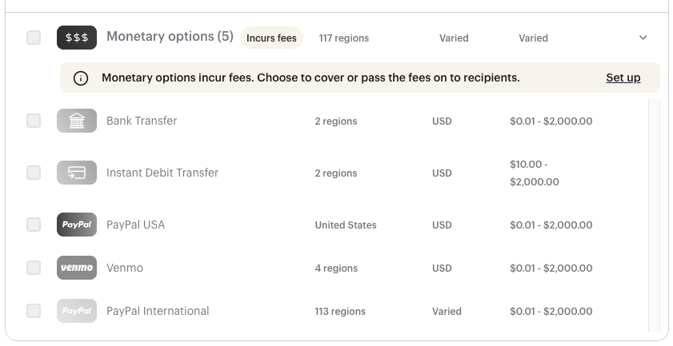
Task: Click the Incurs fees badge
Action: (x=271, y=38)
